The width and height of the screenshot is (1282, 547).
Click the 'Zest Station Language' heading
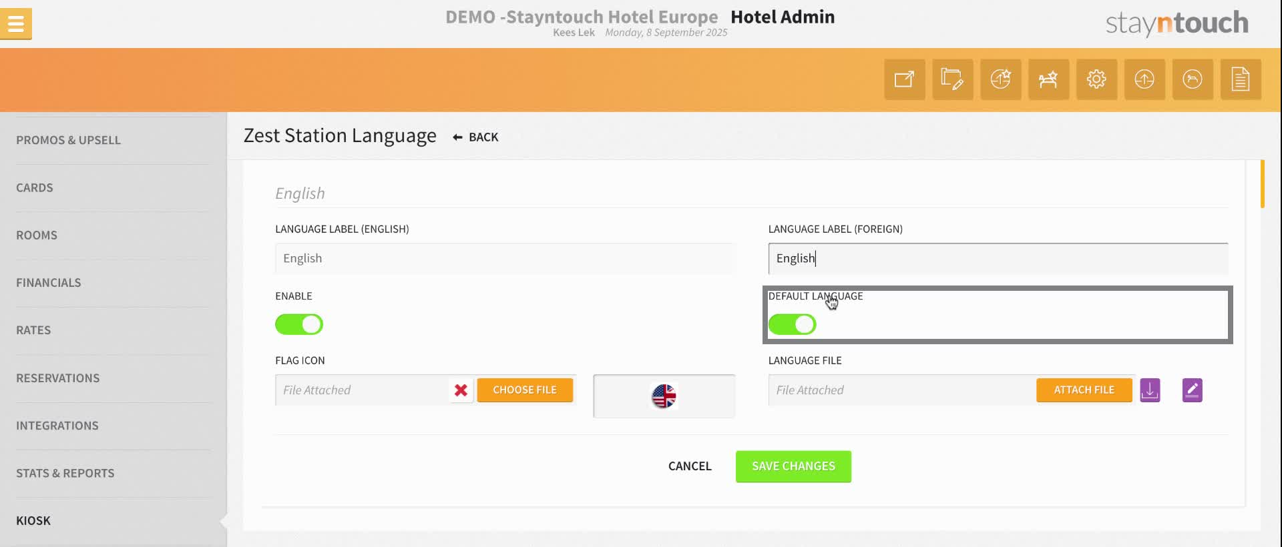[340, 136]
